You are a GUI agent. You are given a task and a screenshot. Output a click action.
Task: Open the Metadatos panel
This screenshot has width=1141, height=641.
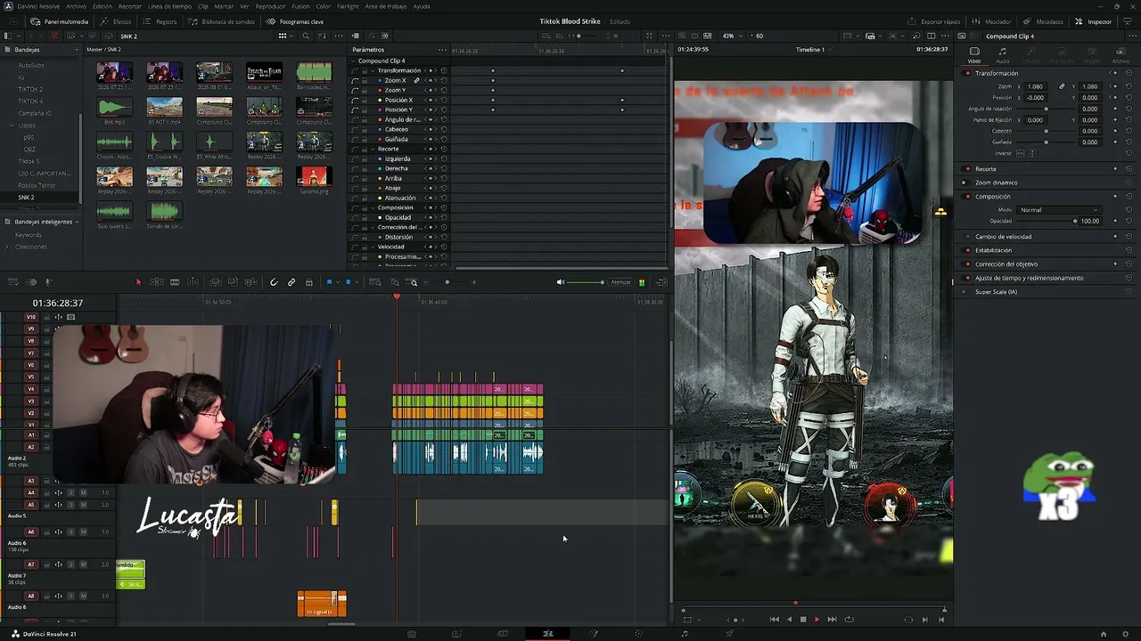click(x=1043, y=21)
